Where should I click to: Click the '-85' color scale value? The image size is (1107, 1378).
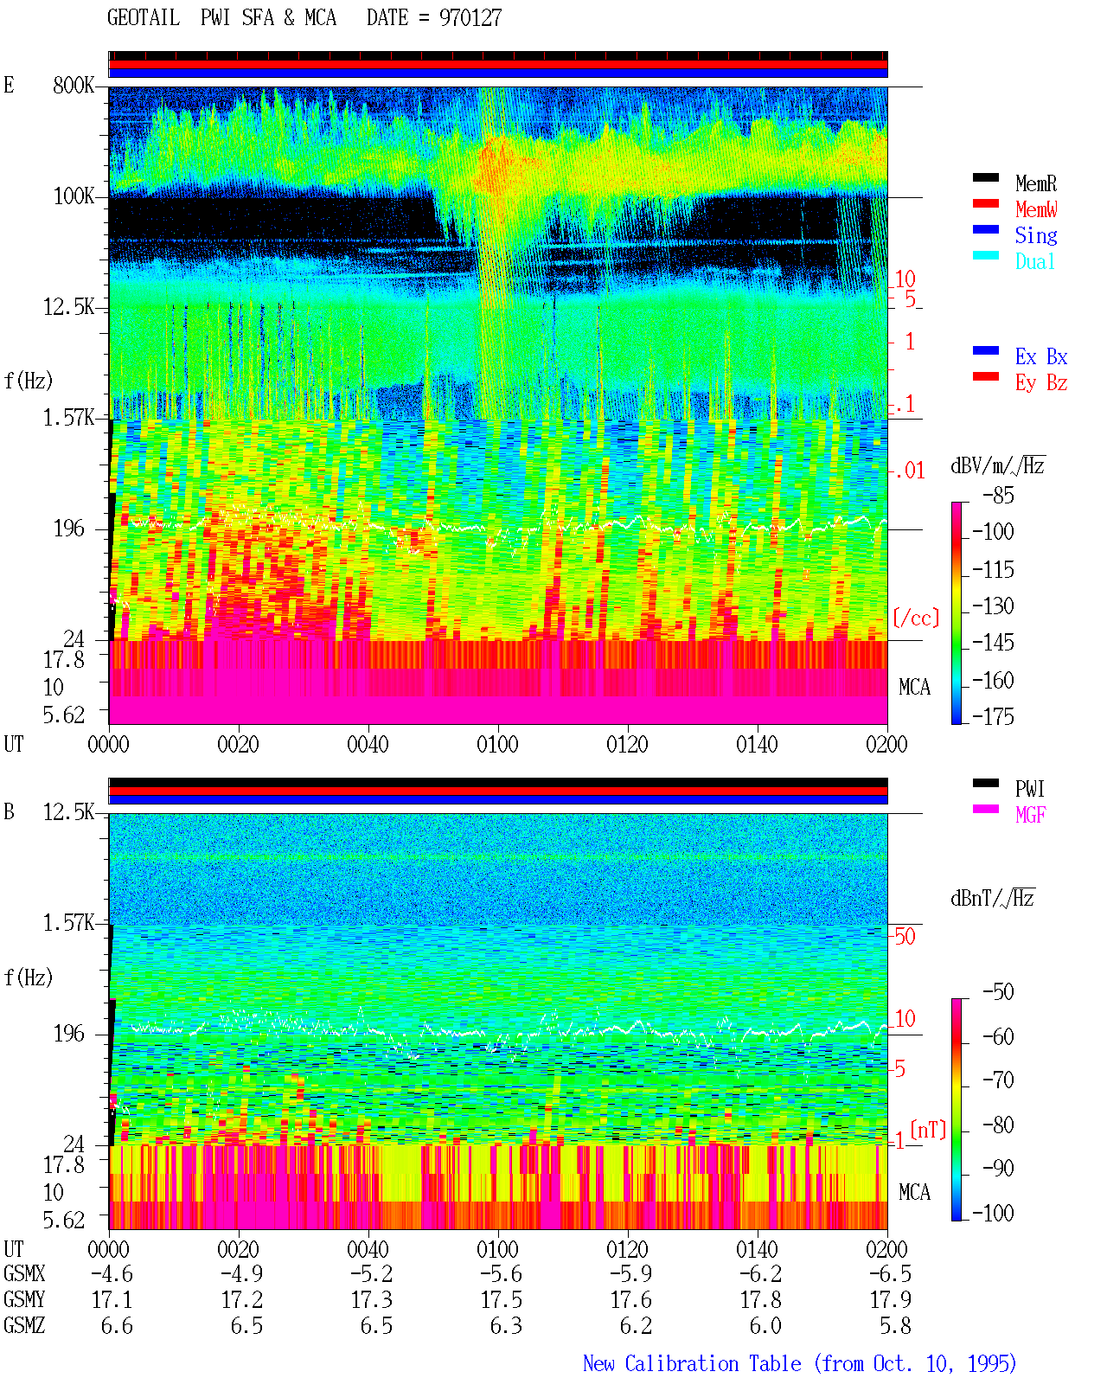pyautogui.click(x=998, y=496)
